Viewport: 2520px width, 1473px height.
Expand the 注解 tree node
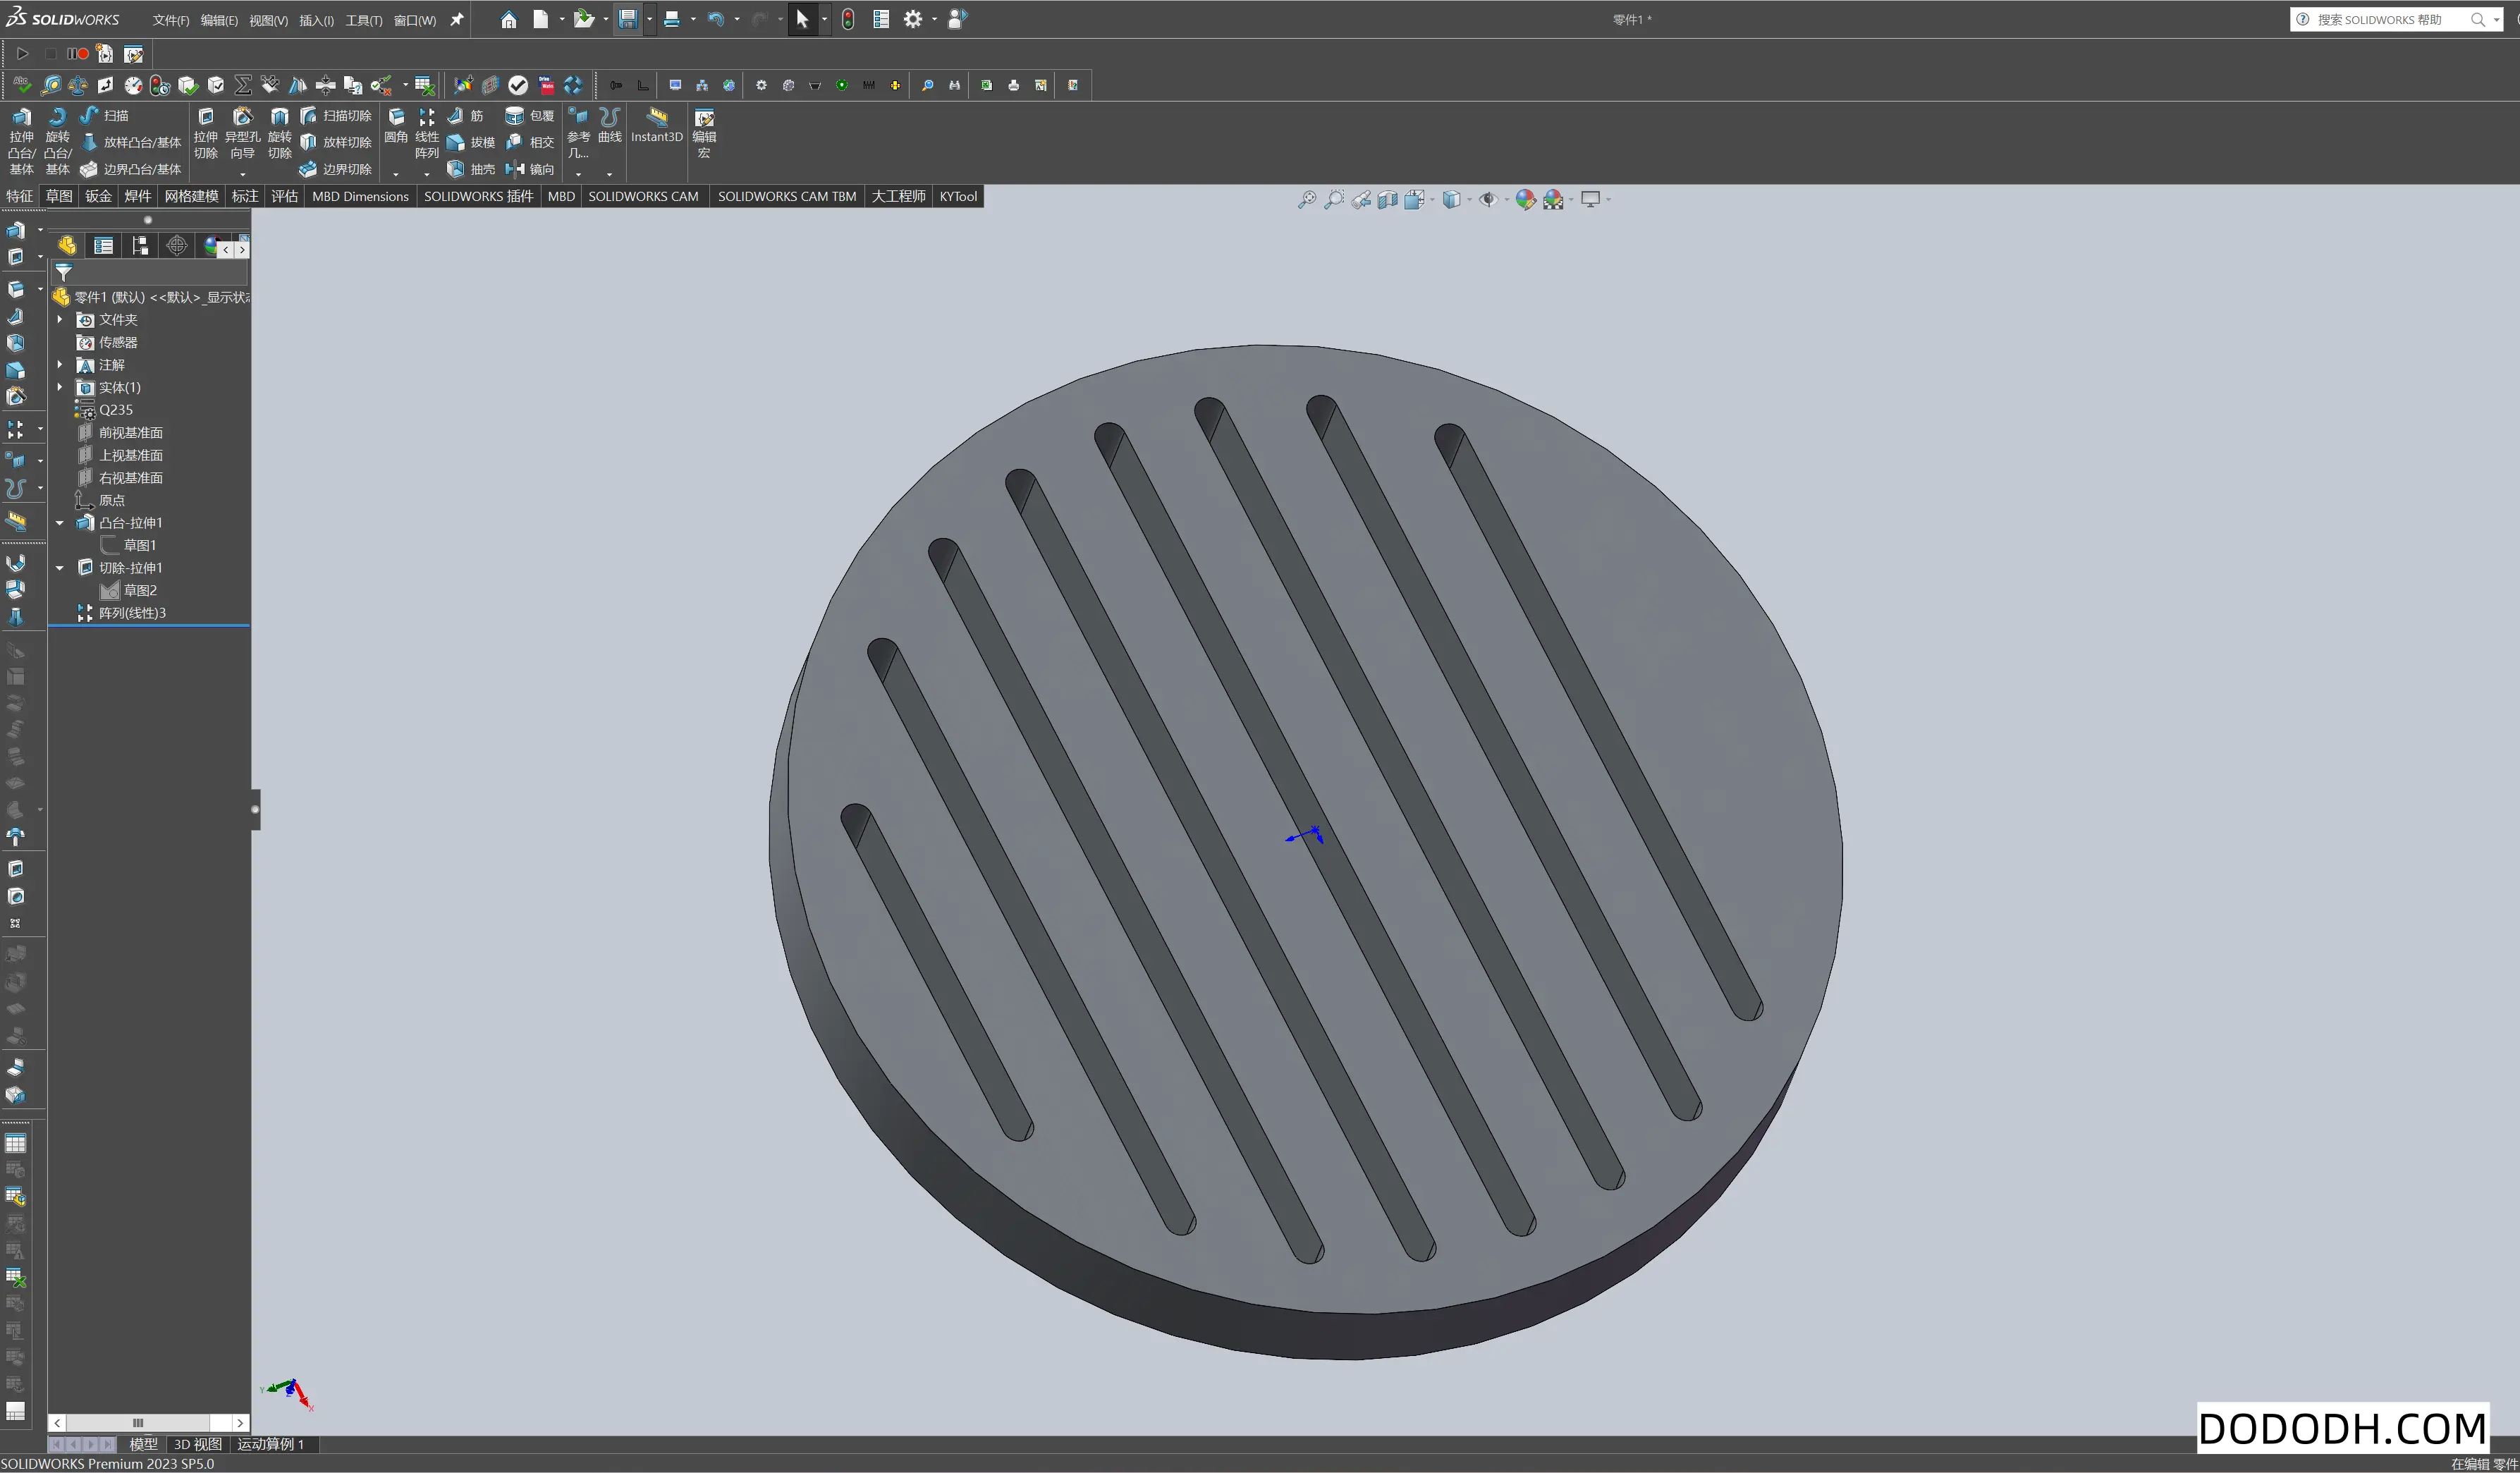[x=60, y=364]
